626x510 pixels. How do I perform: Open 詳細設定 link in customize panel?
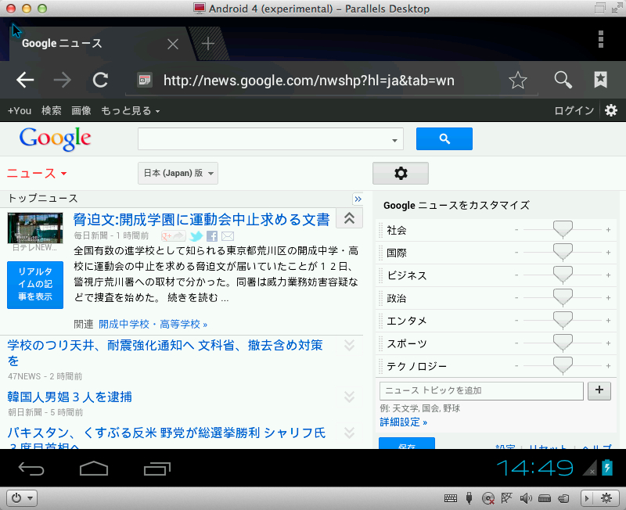[x=403, y=422]
